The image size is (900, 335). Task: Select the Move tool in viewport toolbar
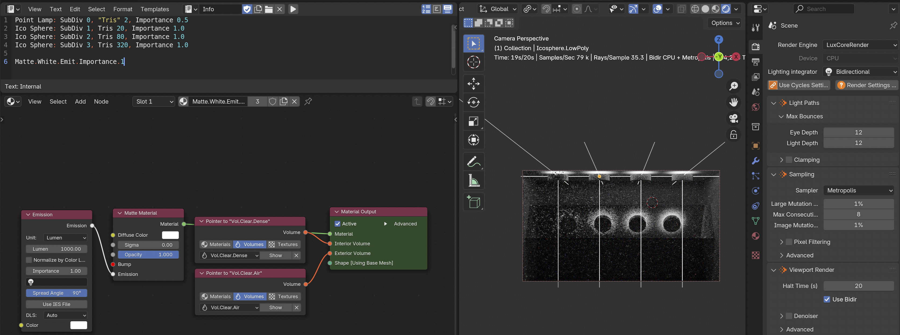click(x=473, y=83)
